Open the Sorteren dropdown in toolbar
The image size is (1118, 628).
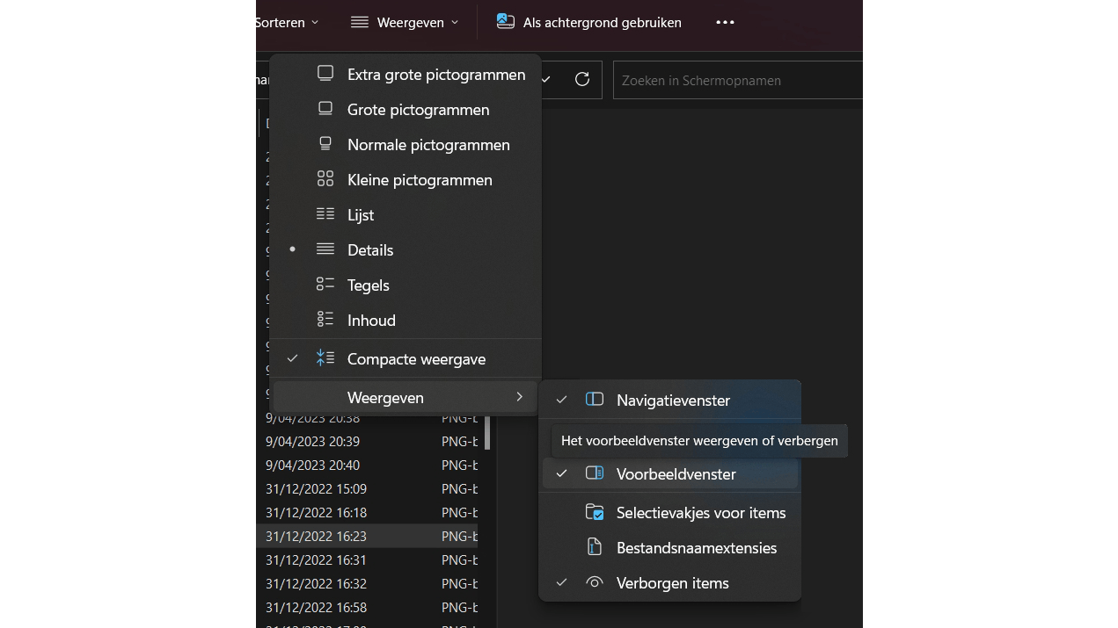288,22
